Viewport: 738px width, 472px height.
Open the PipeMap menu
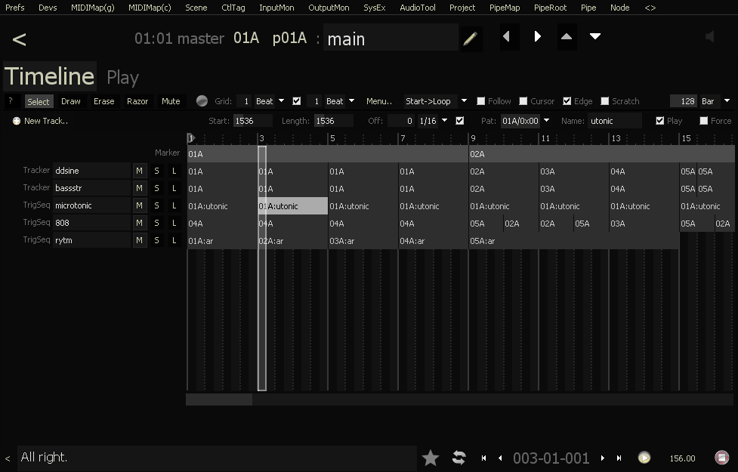coord(505,8)
